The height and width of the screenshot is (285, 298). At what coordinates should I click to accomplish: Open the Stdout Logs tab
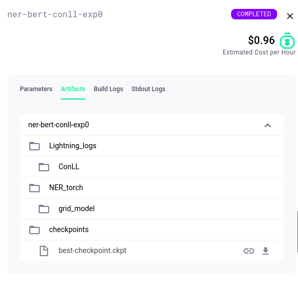pos(148,89)
